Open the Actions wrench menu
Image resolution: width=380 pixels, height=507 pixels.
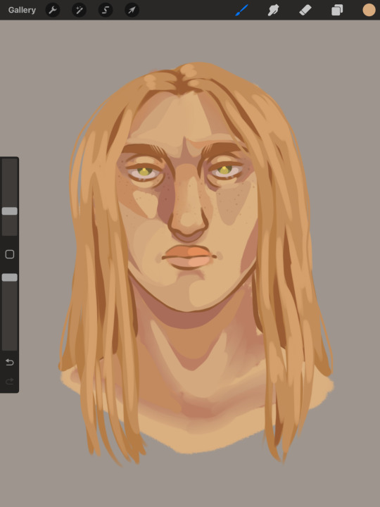click(53, 10)
